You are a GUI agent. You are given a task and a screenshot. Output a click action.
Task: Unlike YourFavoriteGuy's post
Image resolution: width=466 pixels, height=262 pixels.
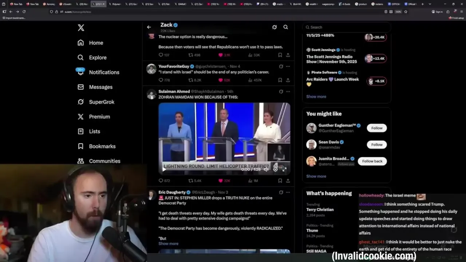tap(224, 80)
